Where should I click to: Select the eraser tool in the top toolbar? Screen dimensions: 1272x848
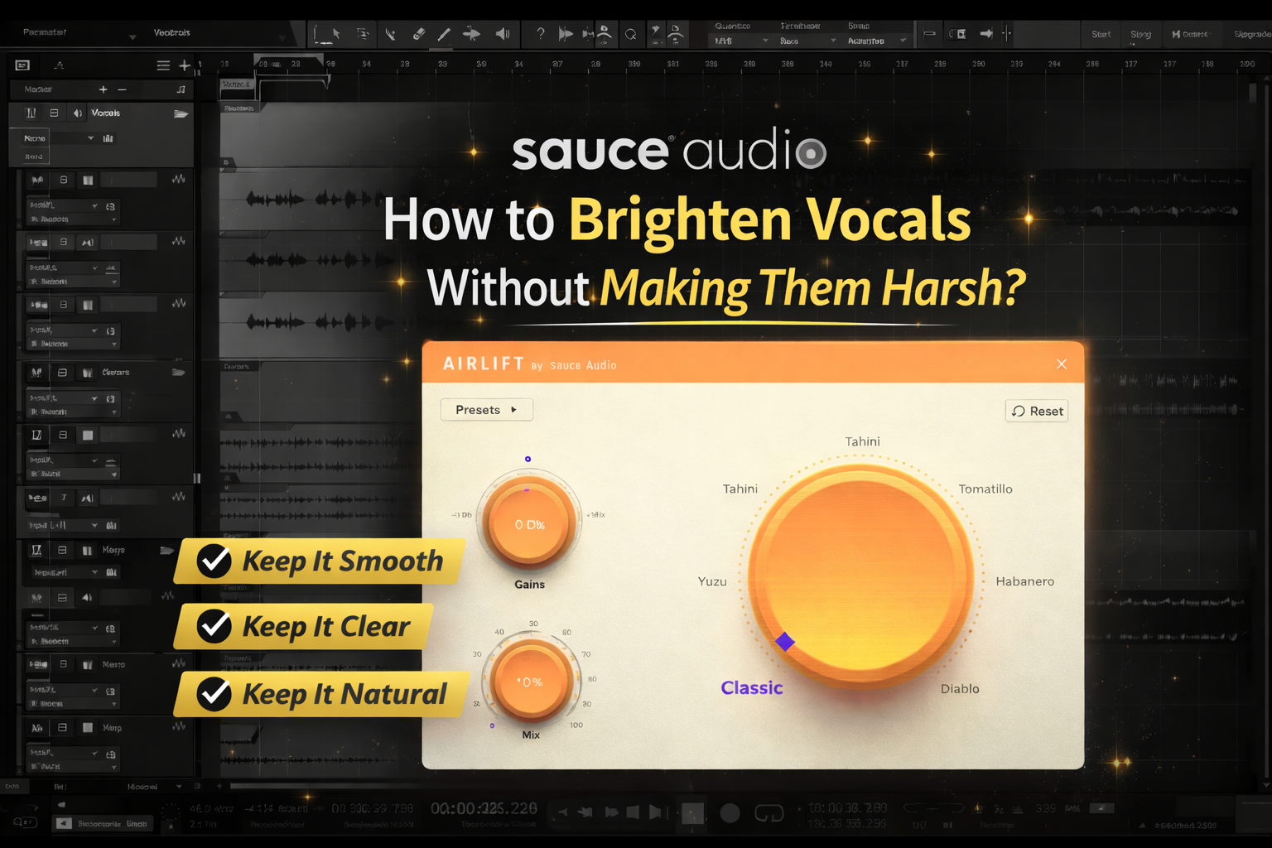tap(419, 34)
